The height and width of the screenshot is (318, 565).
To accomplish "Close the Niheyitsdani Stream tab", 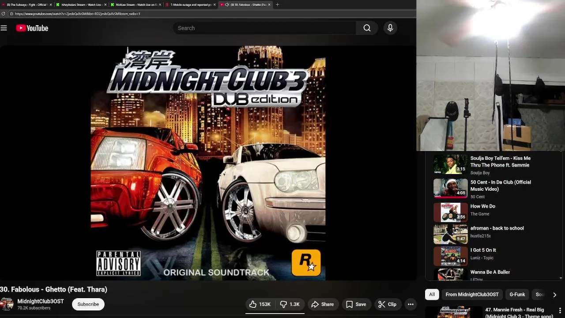I will [x=105, y=4].
